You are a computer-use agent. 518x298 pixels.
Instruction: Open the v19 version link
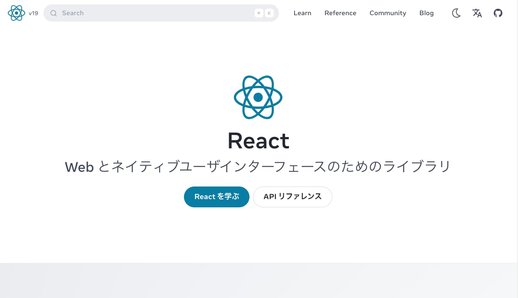(33, 13)
